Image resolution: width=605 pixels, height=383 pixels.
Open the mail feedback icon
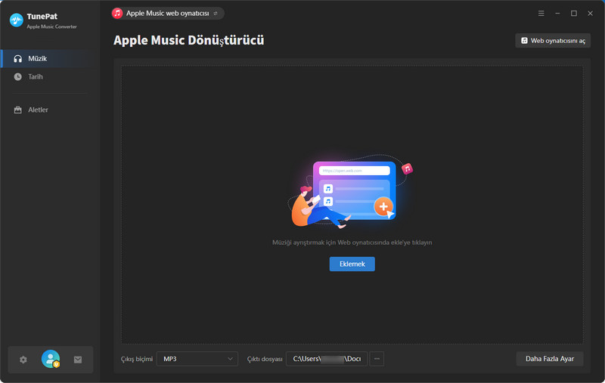pos(78,360)
